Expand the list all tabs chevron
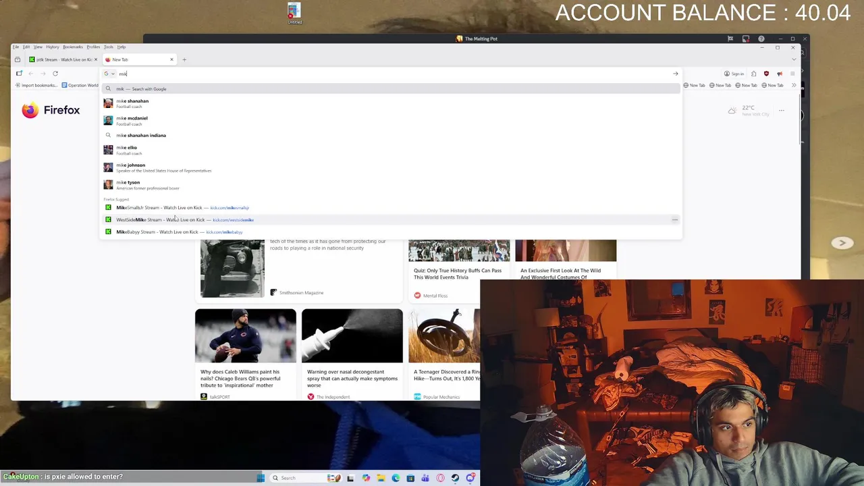Screen dimensions: 864x486 (x=794, y=59)
